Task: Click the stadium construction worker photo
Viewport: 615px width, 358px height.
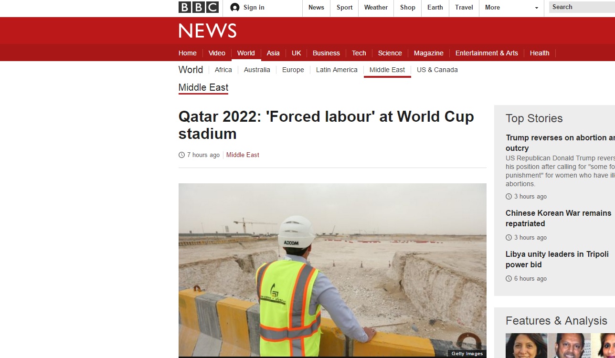Action: pyautogui.click(x=332, y=270)
